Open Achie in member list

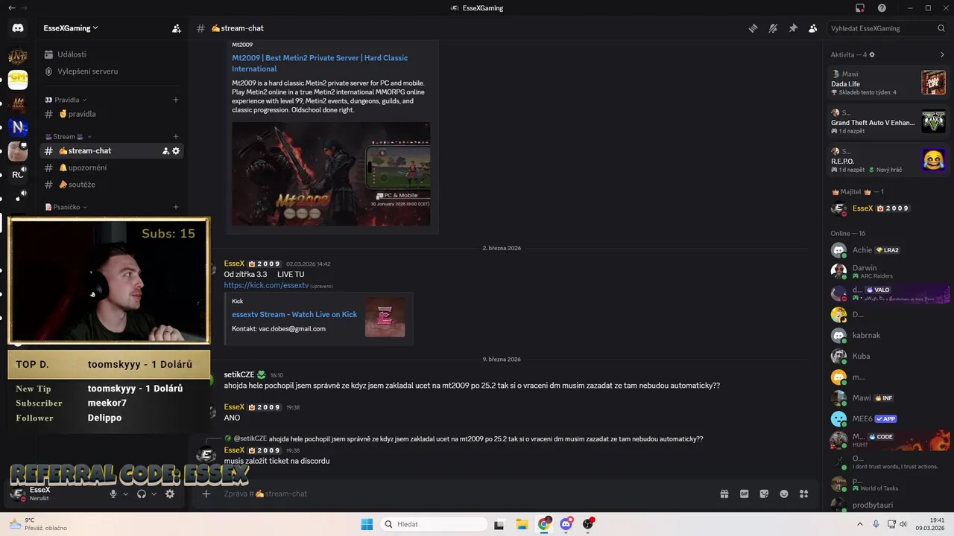coord(888,250)
